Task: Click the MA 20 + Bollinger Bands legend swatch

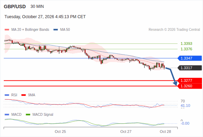Action: coord(7,30)
